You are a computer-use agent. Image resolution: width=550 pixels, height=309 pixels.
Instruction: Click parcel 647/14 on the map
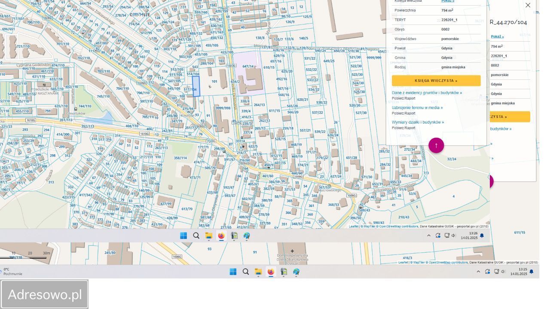(248, 67)
